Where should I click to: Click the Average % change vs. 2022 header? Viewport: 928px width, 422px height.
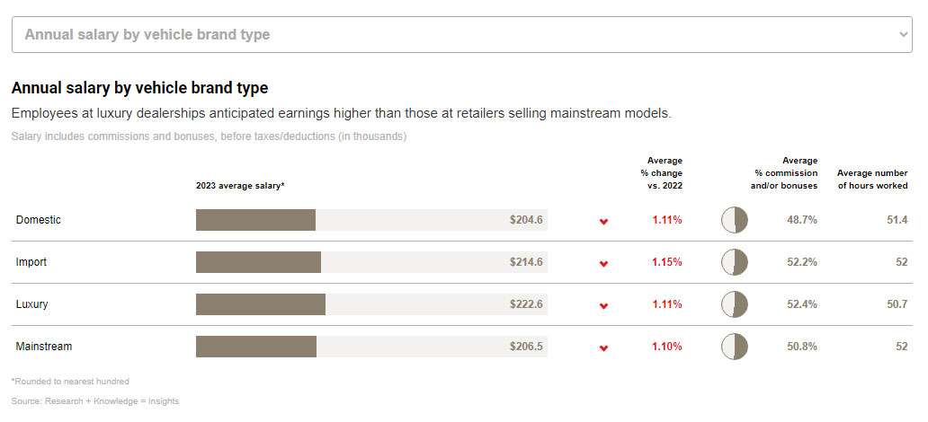pos(661,173)
